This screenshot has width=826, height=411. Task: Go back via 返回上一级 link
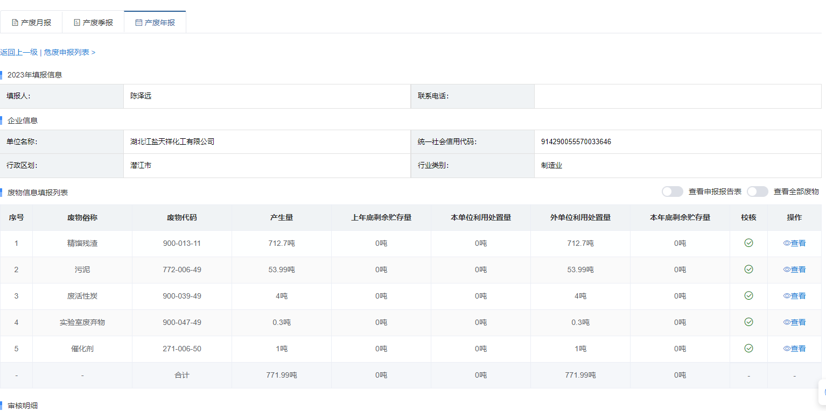point(19,52)
